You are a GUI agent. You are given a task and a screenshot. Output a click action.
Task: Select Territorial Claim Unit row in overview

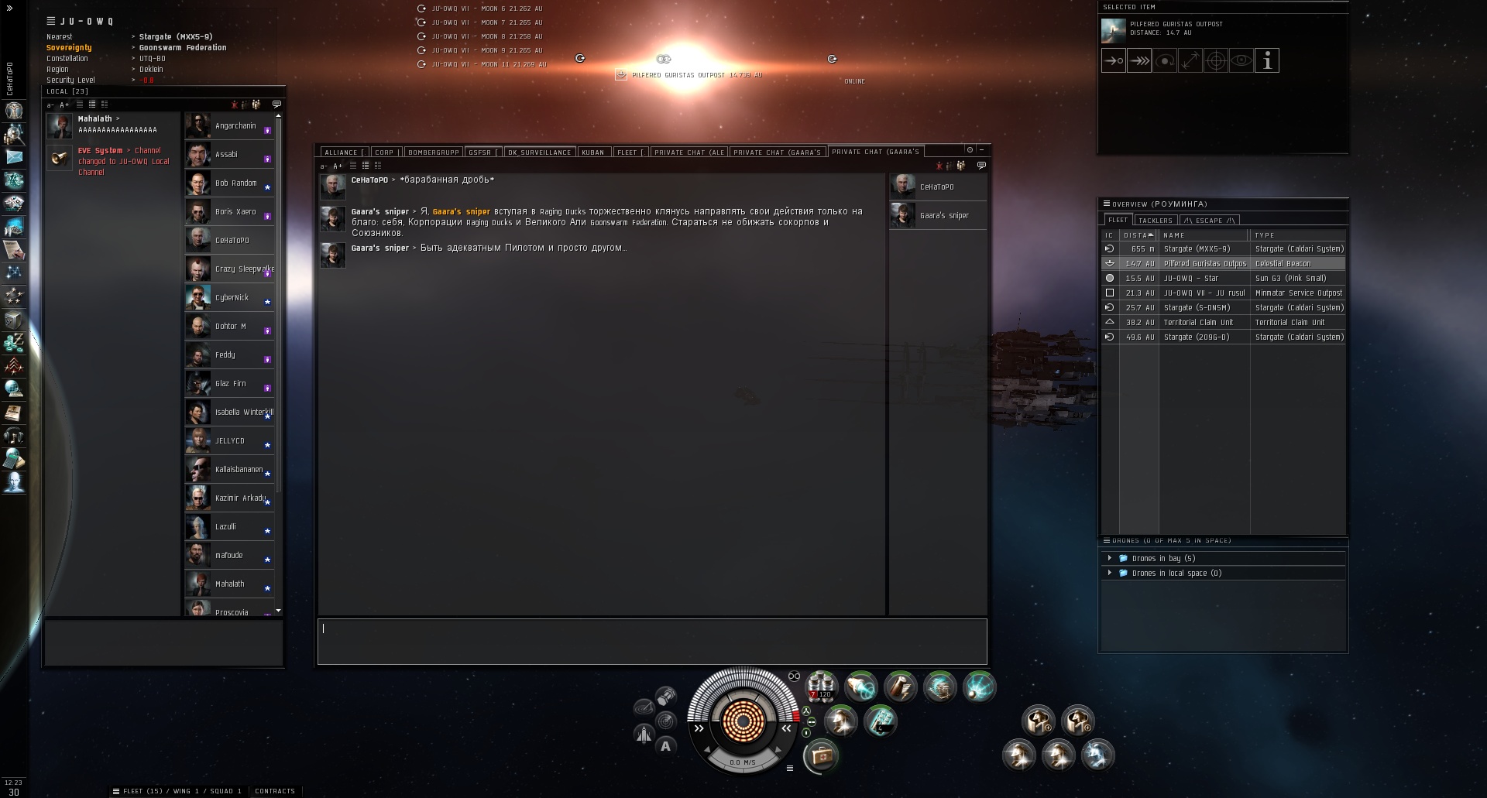tap(1224, 322)
